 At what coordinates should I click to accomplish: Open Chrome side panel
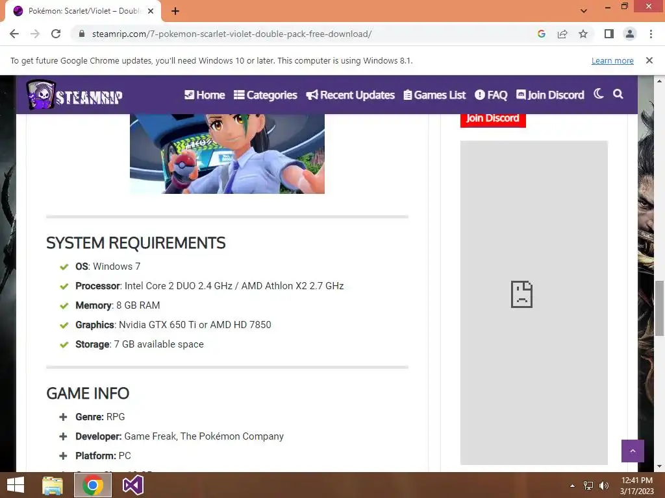(x=609, y=34)
